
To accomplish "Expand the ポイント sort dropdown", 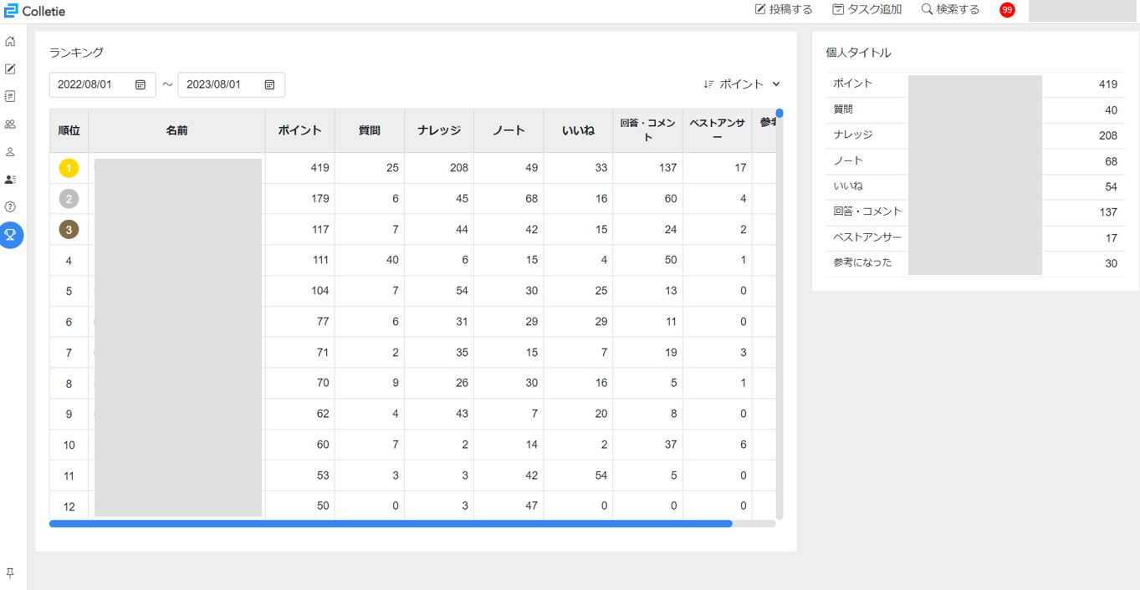I will [742, 84].
